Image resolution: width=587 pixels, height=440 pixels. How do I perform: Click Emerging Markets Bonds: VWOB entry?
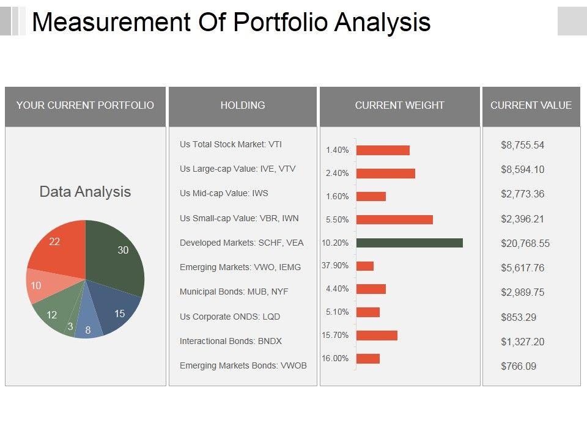(243, 365)
